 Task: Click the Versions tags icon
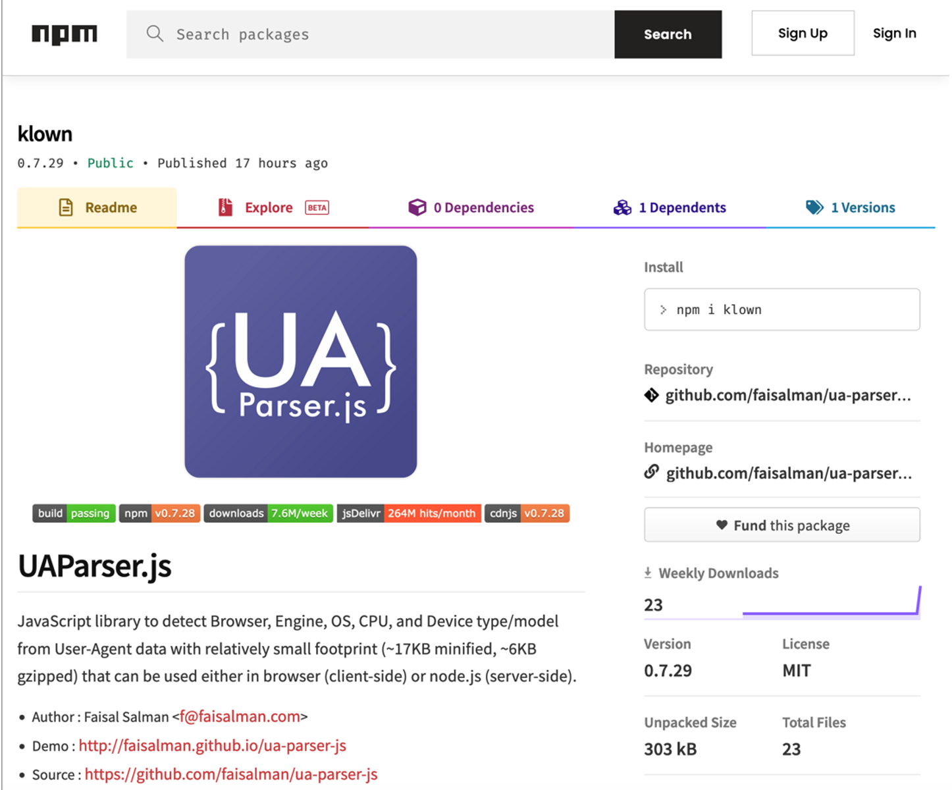click(x=814, y=207)
